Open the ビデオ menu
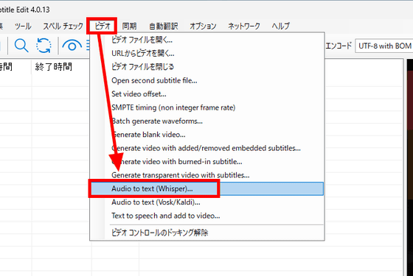 (x=103, y=26)
